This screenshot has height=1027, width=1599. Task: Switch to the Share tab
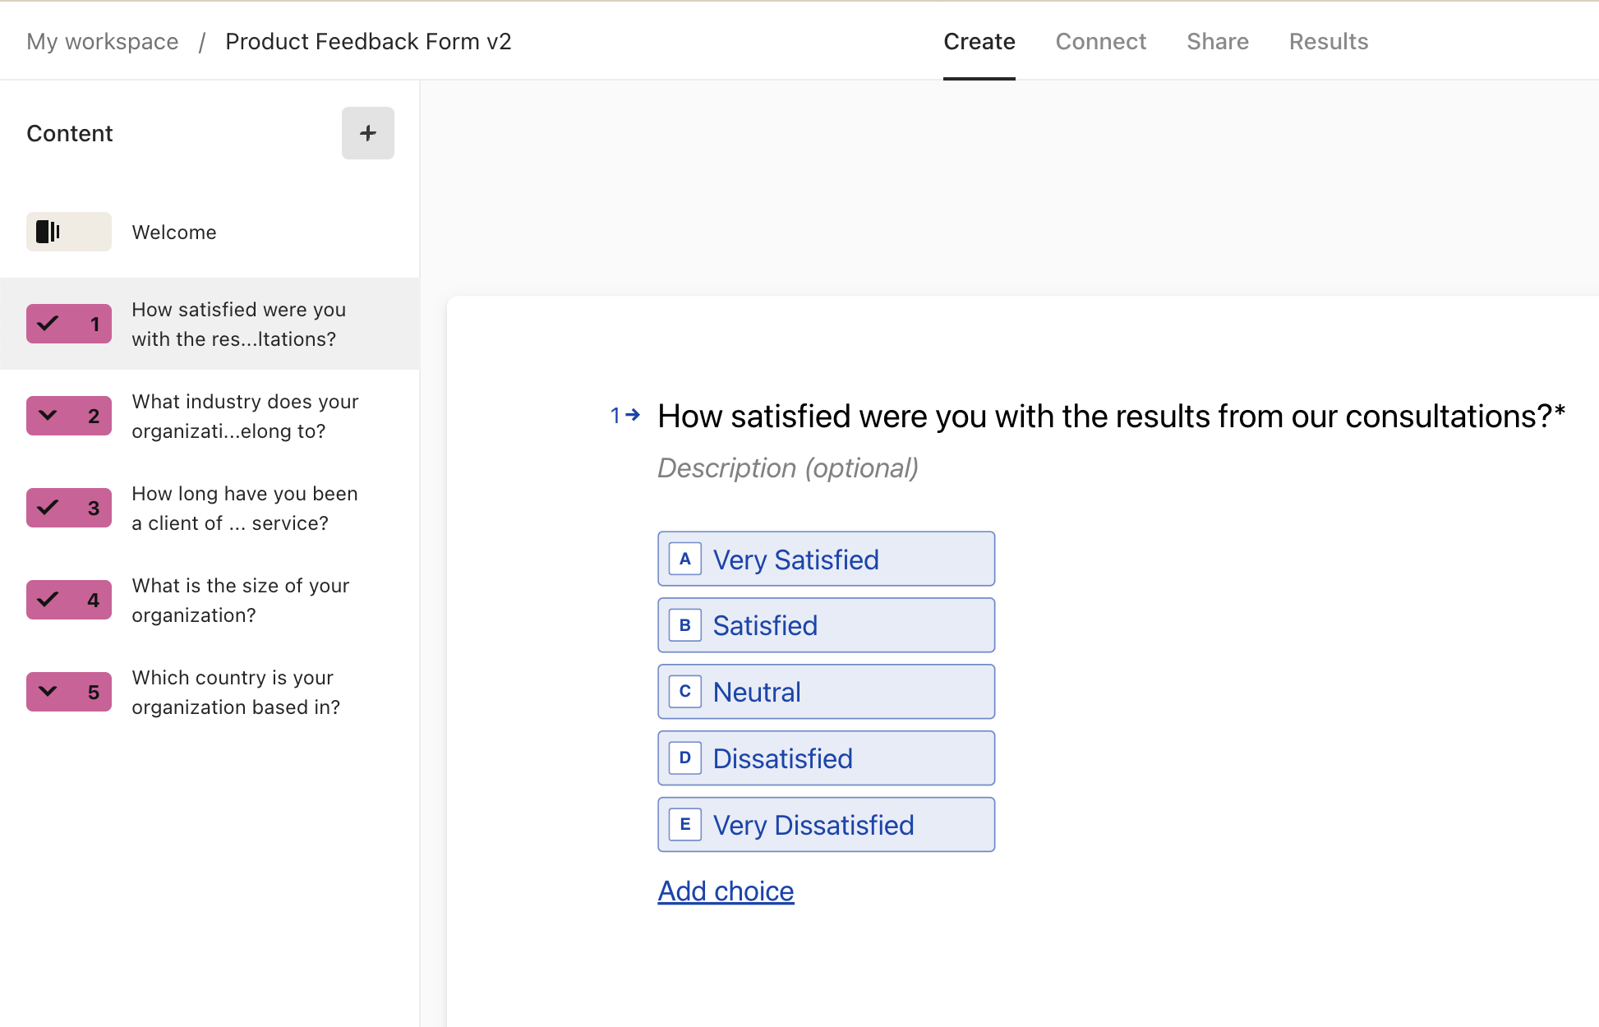pyautogui.click(x=1217, y=41)
